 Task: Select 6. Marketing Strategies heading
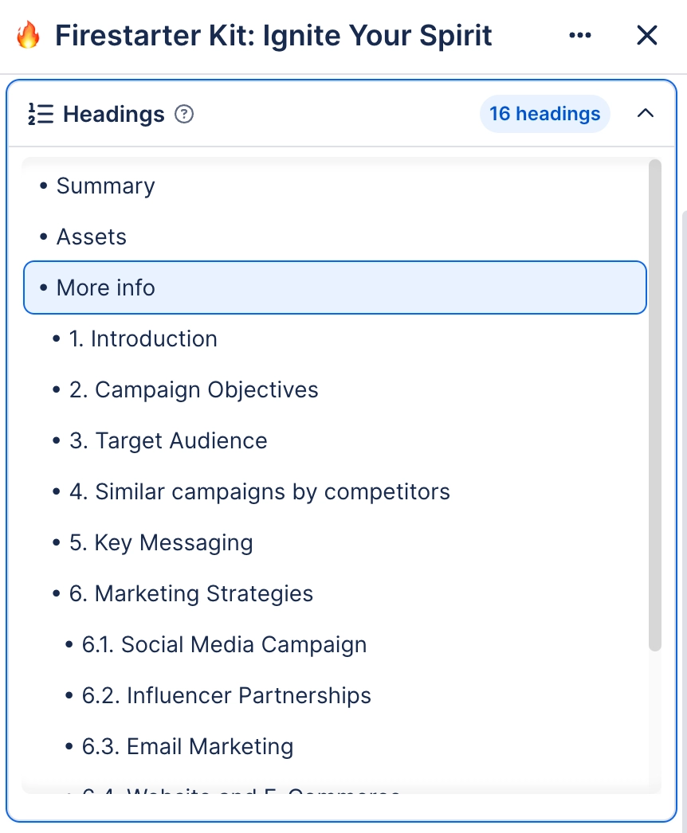pyautogui.click(x=190, y=593)
